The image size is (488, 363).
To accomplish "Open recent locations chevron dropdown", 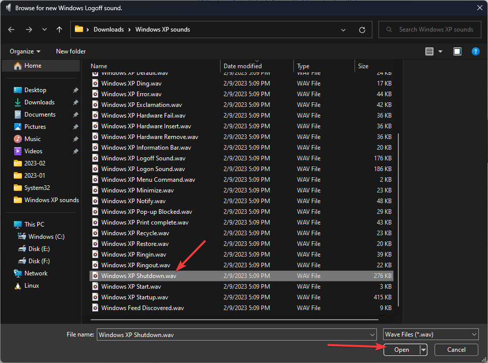I will 44,30.
